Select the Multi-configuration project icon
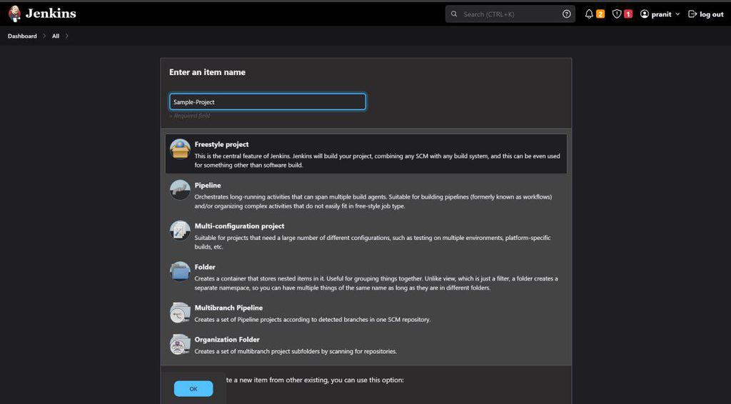This screenshot has height=404, width=731. pyautogui.click(x=180, y=231)
